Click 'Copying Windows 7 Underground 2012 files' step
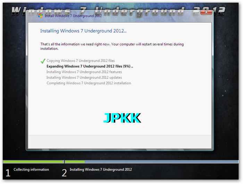 point(81,61)
